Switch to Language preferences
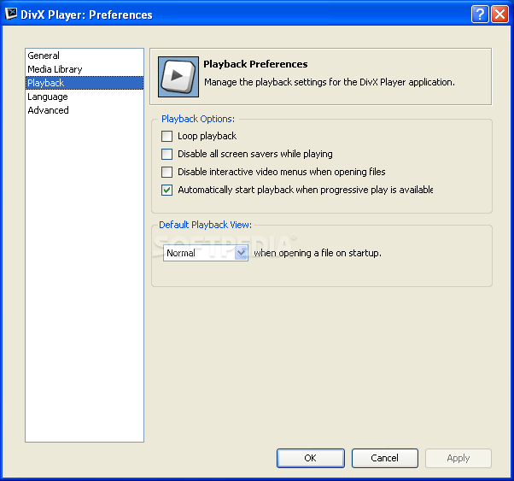 click(x=85, y=97)
